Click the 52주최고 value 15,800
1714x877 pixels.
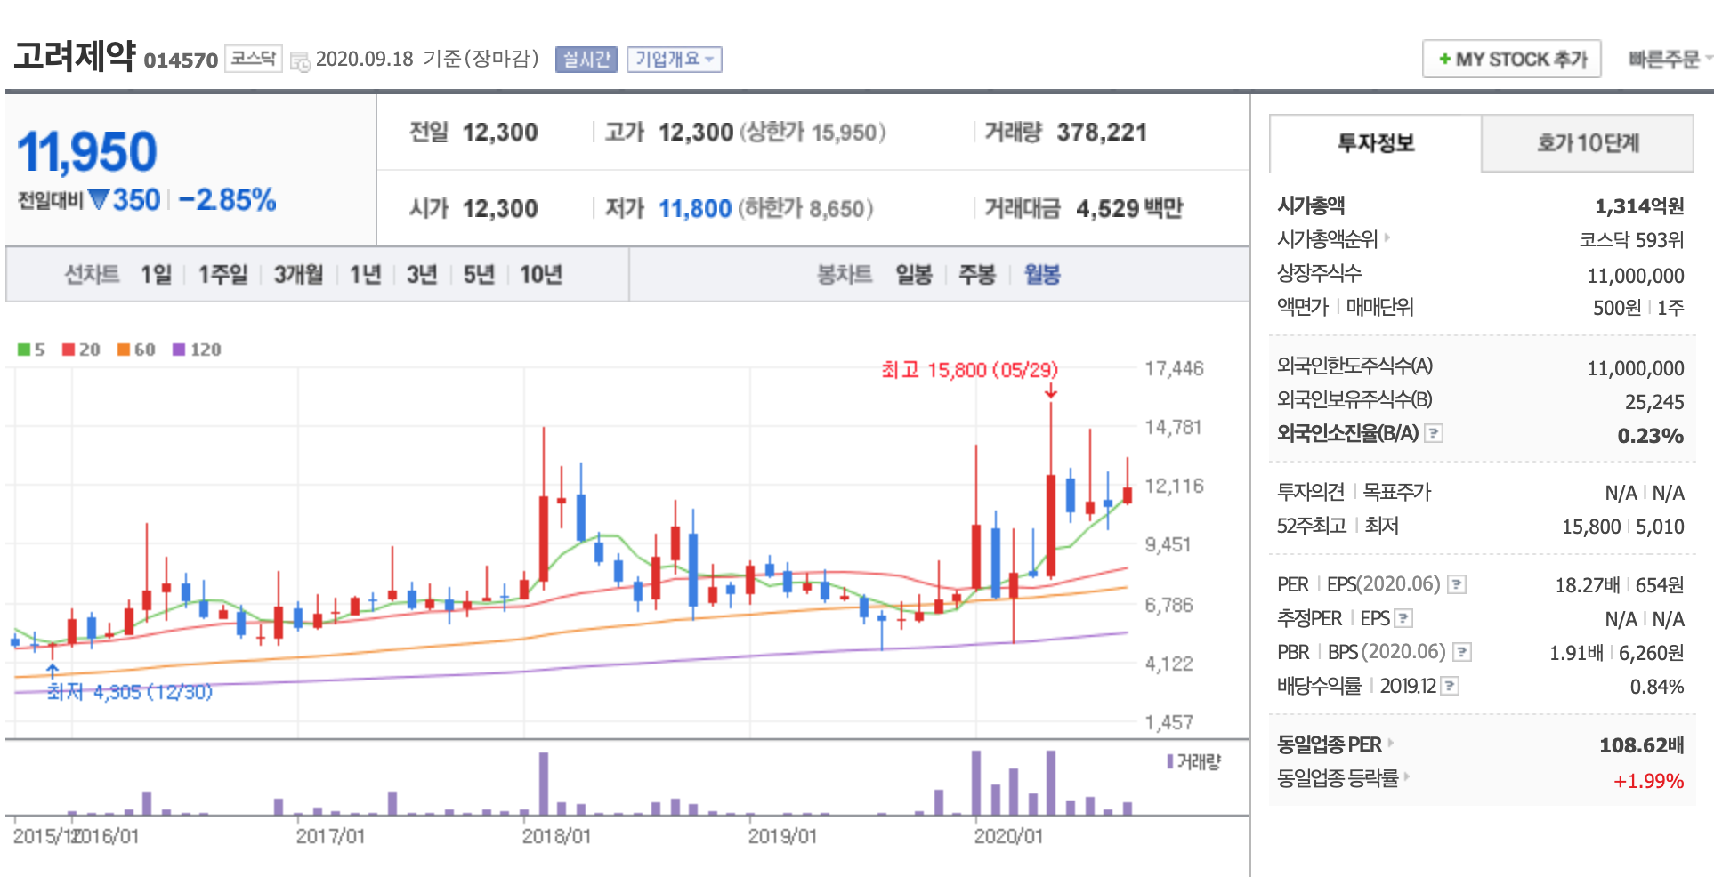coord(1591,527)
